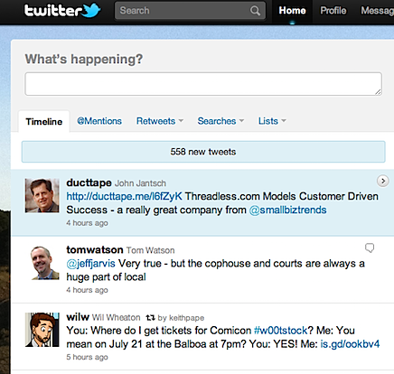Expand the Lists dropdown
The image size is (394, 374).
(x=272, y=121)
